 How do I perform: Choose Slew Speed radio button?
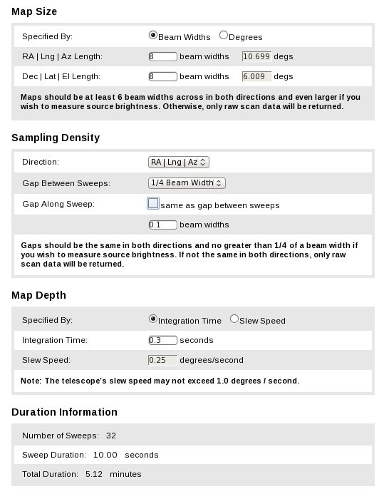234,319
